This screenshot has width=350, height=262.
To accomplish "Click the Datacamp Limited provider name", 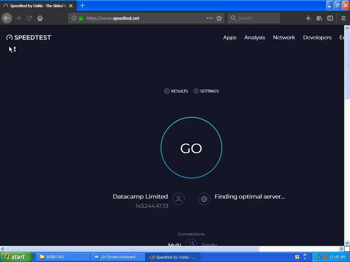I will pyautogui.click(x=140, y=196).
